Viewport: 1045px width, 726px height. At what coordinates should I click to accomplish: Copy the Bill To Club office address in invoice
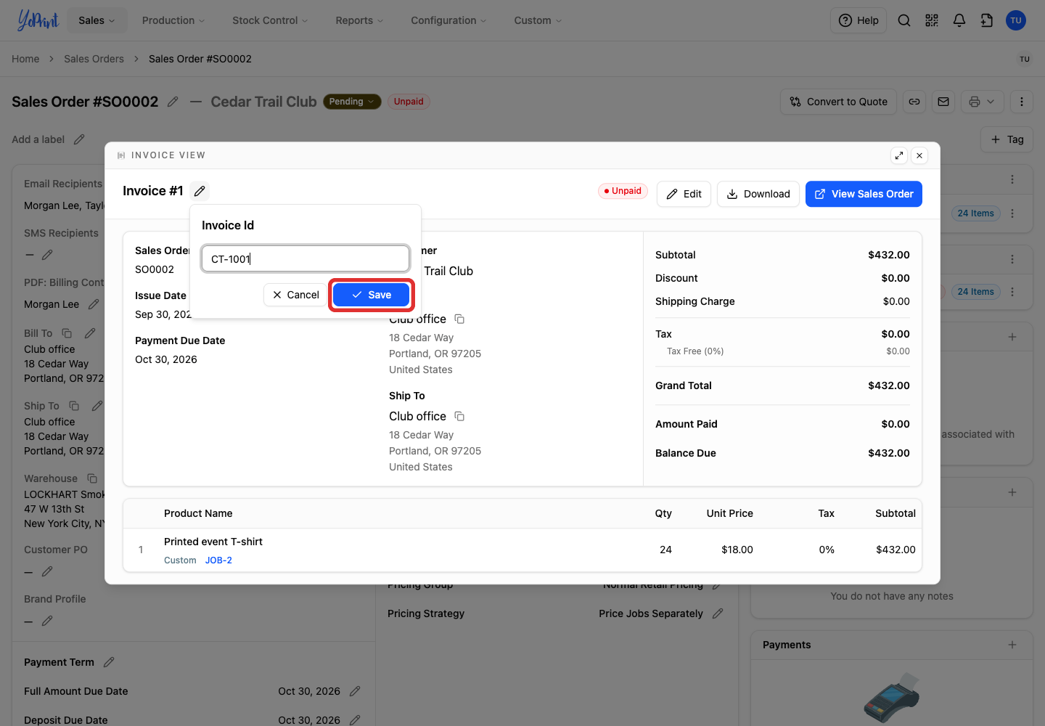(x=459, y=319)
